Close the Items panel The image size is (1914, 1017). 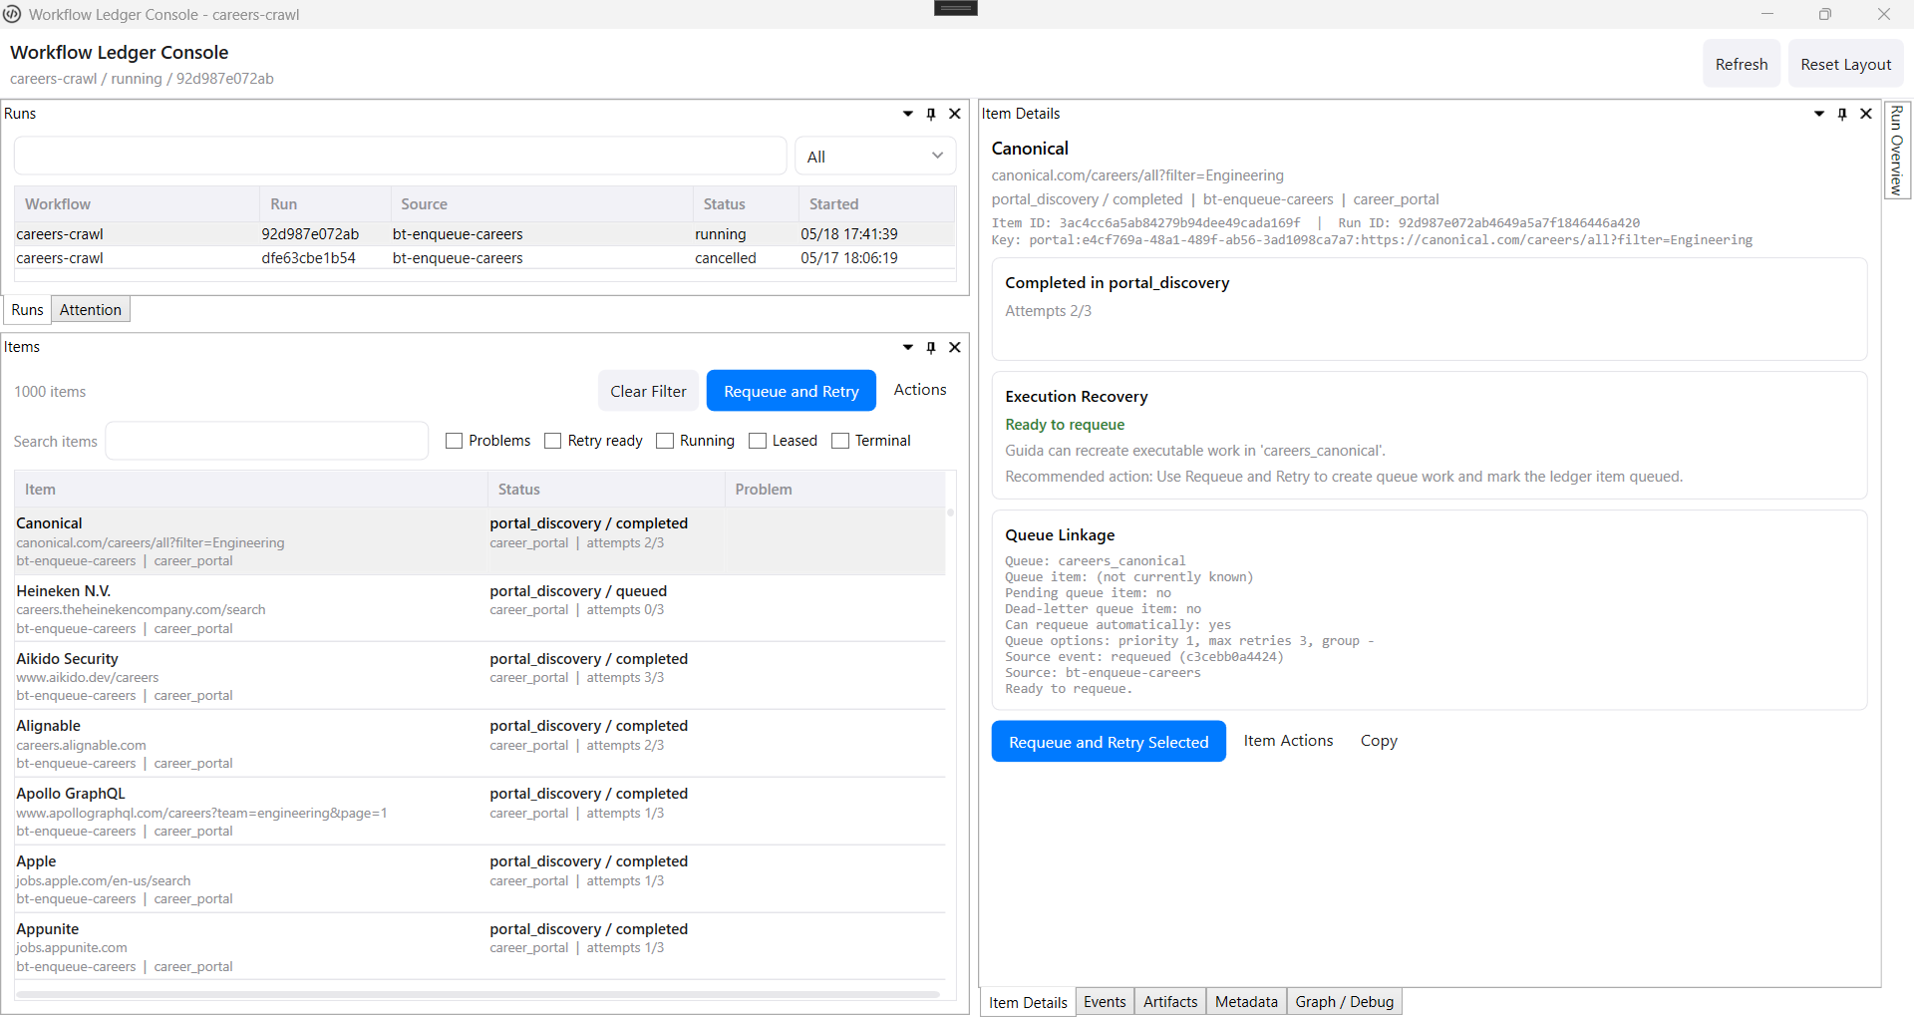click(955, 347)
